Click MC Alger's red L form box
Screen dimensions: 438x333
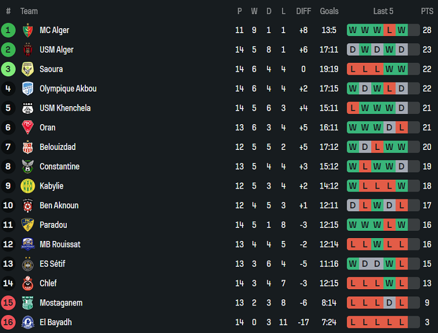click(389, 30)
